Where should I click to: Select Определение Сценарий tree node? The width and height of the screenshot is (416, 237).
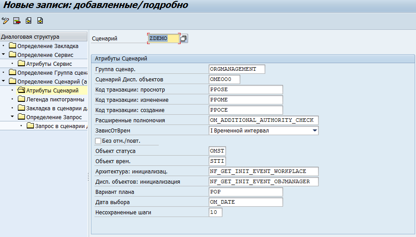pyautogui.click(x=52, y=82)
